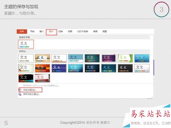Apply the orange theme thumbnail

click(42, 68)
